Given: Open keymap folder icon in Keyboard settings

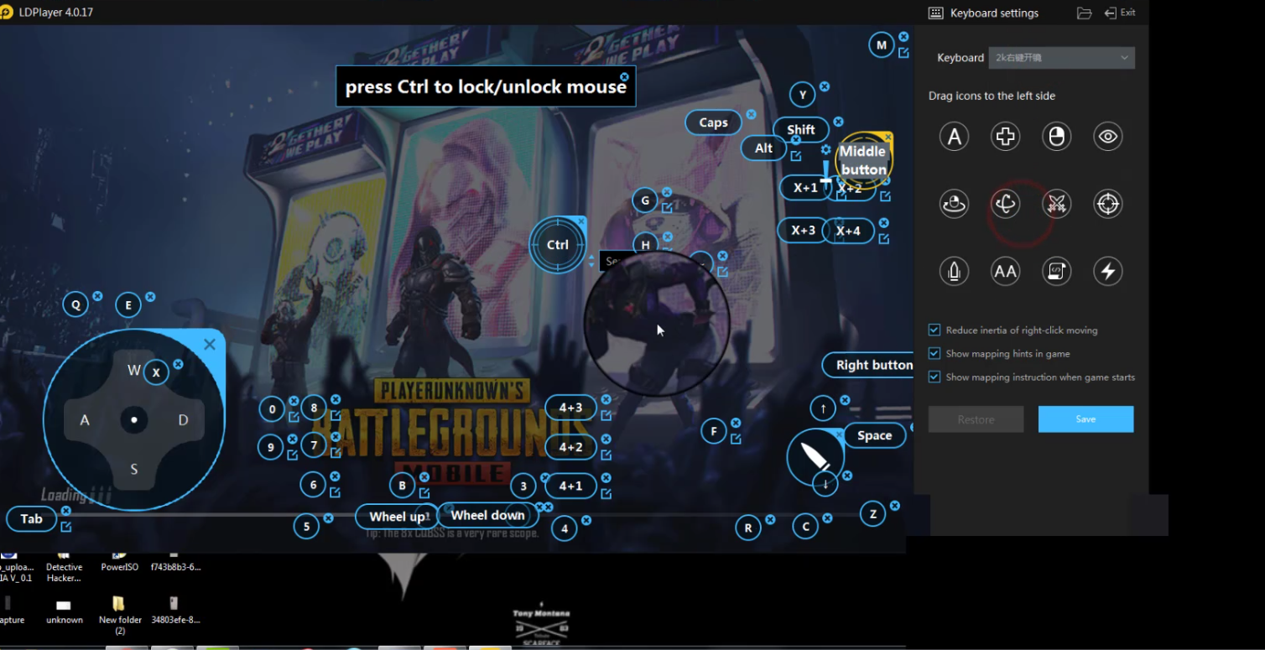Looking at the screenshot, I should click(x=1084, y=13).
